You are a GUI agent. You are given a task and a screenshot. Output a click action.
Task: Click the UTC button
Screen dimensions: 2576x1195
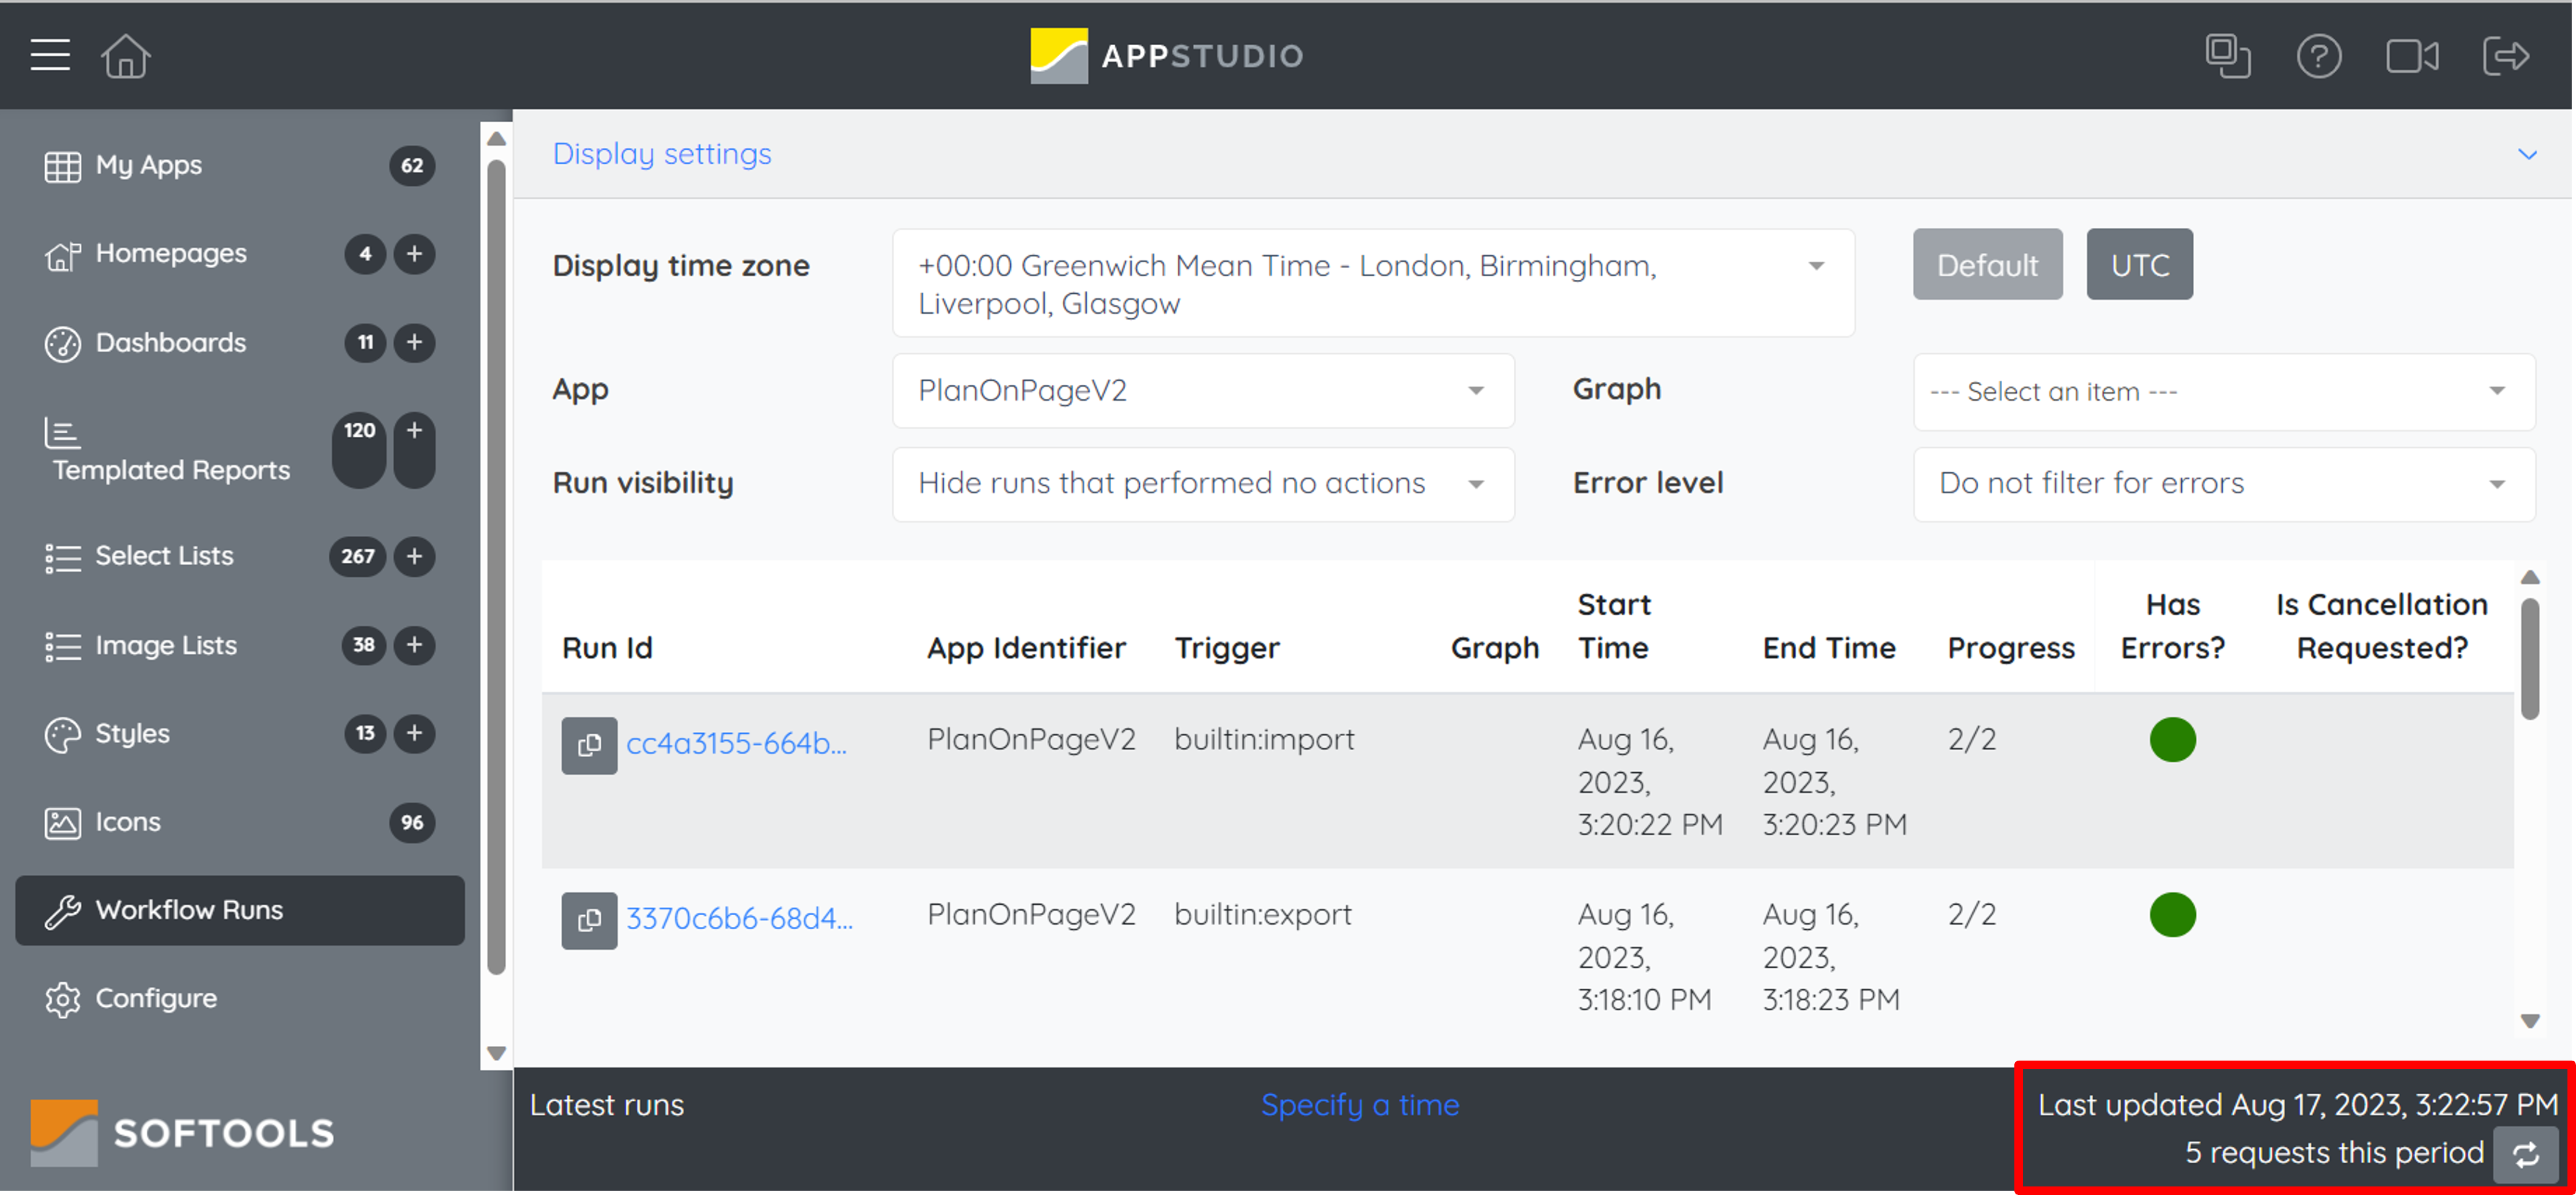2139,265
